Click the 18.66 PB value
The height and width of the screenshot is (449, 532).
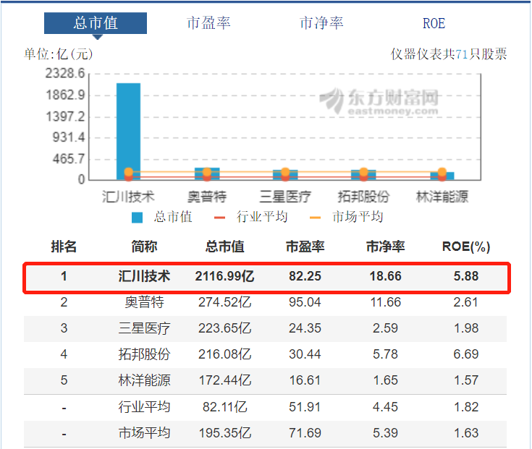(385, 276)
